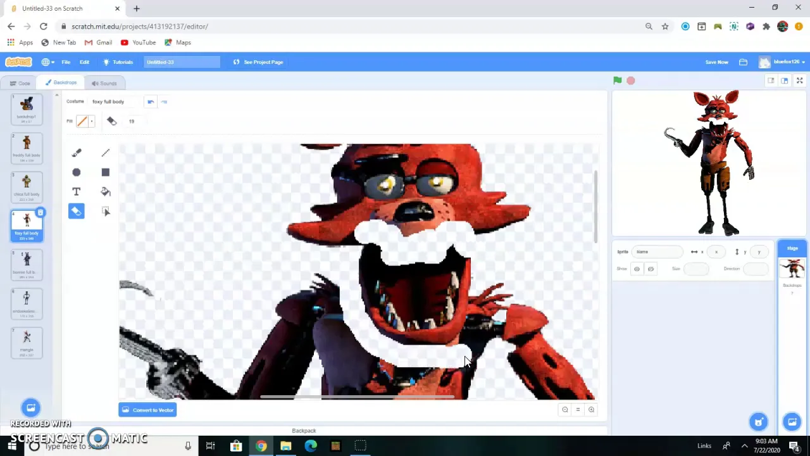Open YouTube bookmark
This screenshot has width=810, height=456.
point(138,42)
